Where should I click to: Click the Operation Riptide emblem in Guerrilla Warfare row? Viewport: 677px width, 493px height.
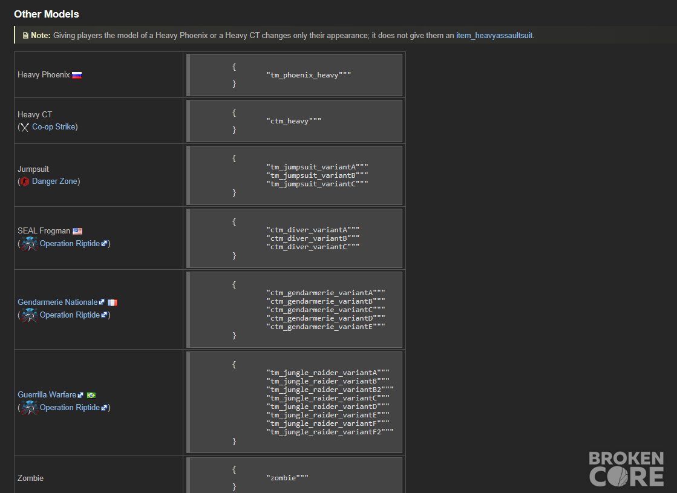[x=29, y=408]
